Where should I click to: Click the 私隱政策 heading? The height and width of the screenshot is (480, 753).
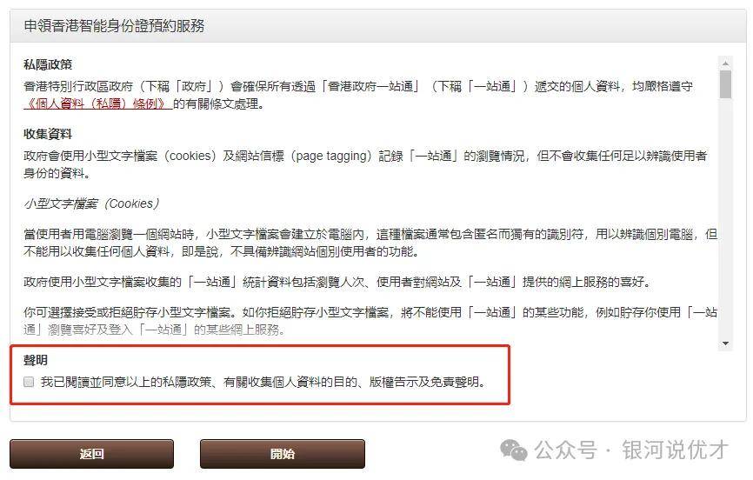(48, 64)
